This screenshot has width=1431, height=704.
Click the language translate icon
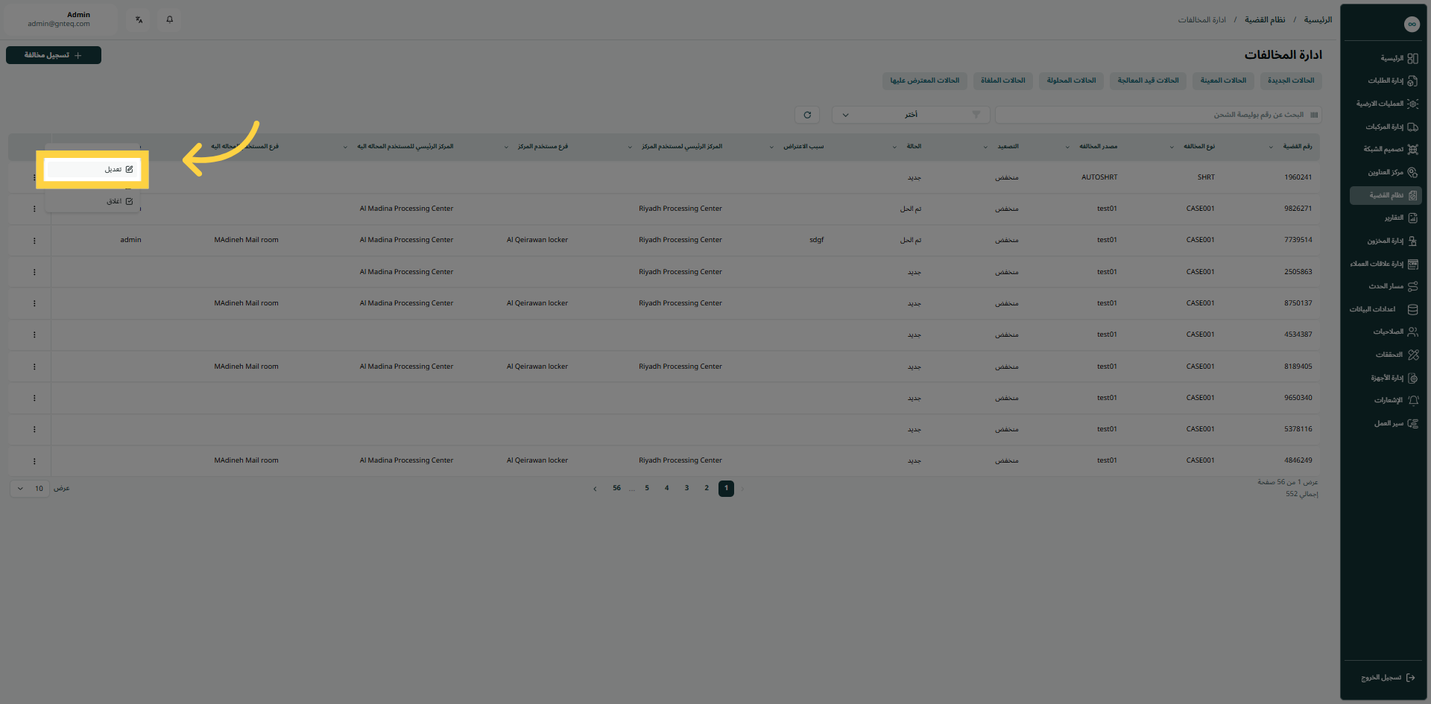[x=139, y=19]
